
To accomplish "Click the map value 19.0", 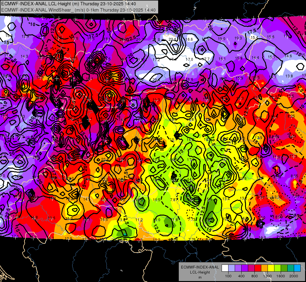I will [222, 39].
